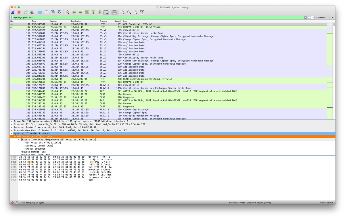The height and width of the screenshot is (218, 345).
Task: Go to the first packet
Action: pyautogui.click(x=93, y=12)
